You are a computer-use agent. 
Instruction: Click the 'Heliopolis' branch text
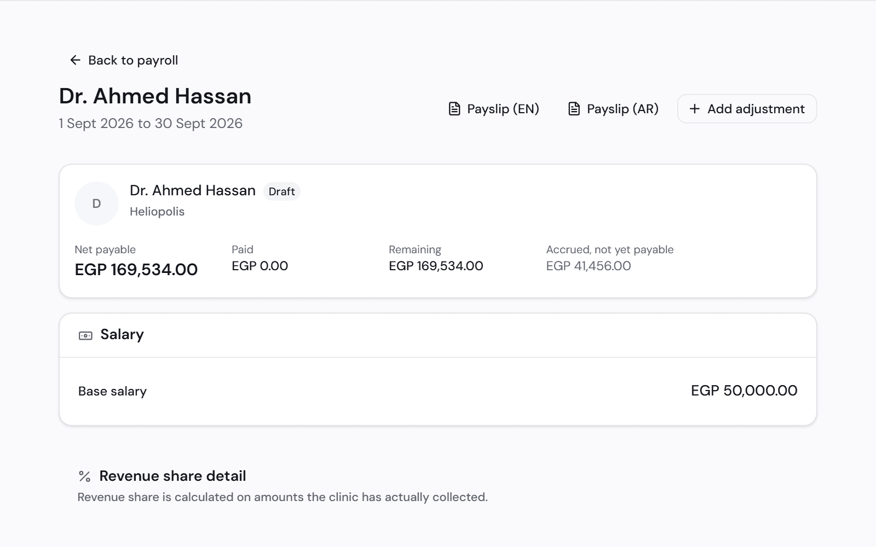coord(157,212)
